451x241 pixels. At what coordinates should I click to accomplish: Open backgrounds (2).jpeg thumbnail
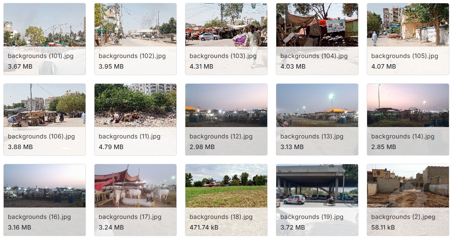pos(408,185)
